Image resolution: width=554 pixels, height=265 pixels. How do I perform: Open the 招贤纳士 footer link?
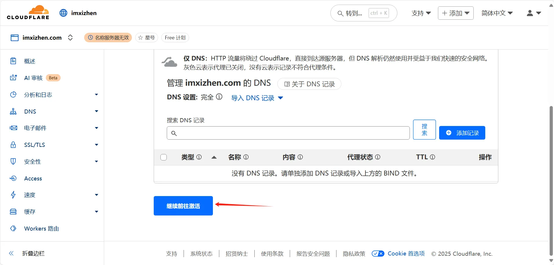237,254
